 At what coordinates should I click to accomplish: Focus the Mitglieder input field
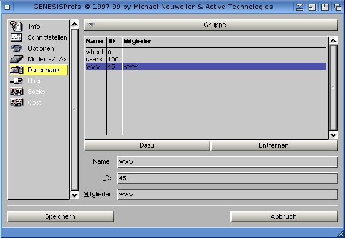[x=227, y=195]
